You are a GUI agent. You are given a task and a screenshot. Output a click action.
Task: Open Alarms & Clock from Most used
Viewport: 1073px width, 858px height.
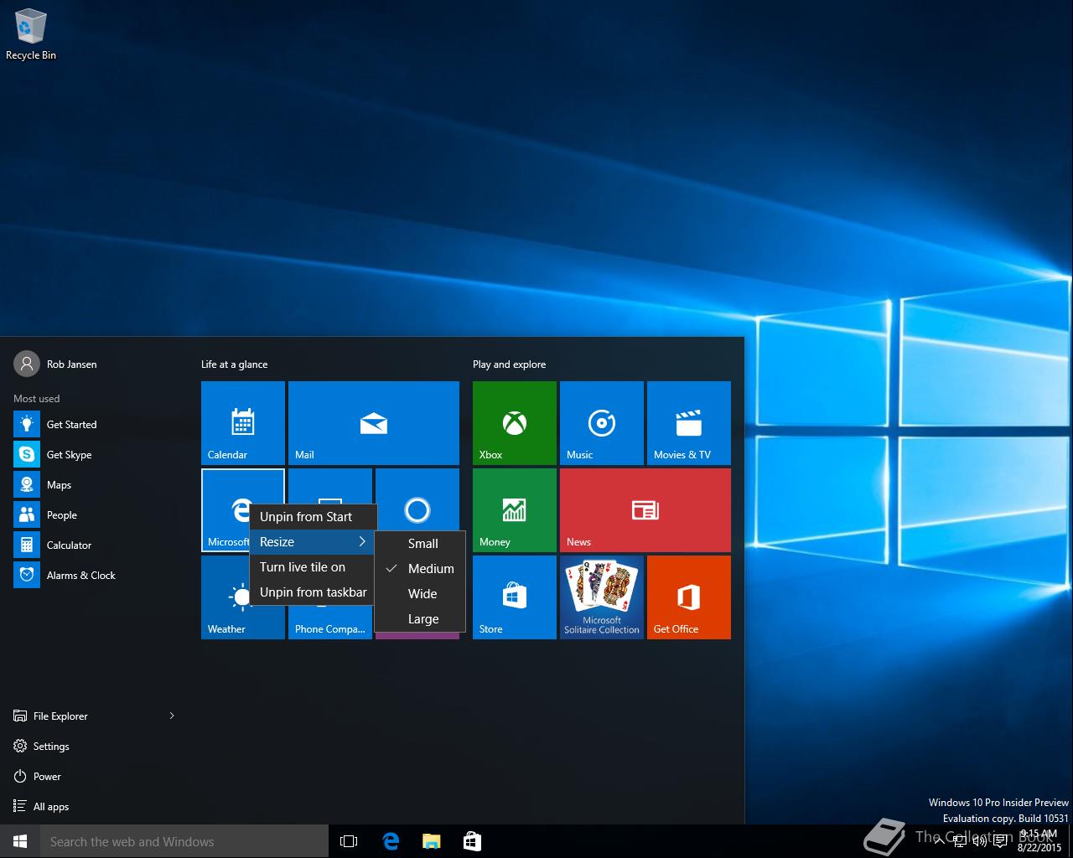[97, 576]
